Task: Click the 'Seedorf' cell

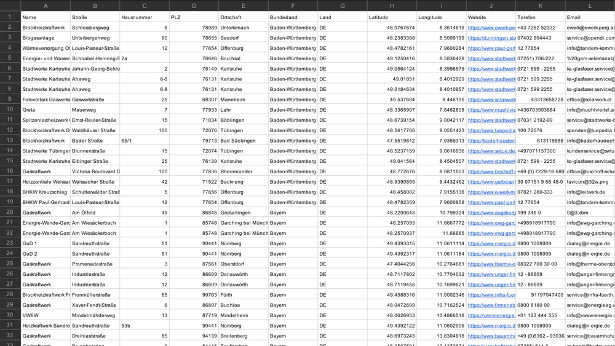Action: pyautogui.click(x=244, y=38)
